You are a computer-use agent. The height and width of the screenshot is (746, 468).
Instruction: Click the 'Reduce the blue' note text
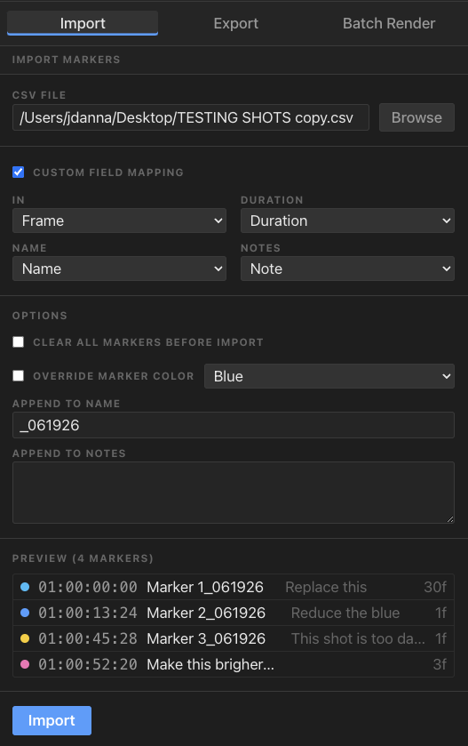(345, 613)
